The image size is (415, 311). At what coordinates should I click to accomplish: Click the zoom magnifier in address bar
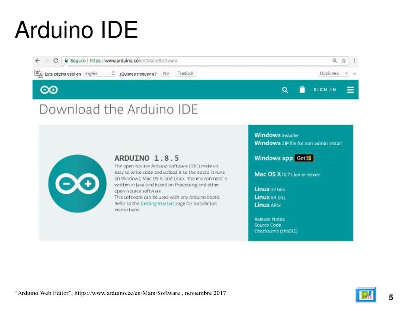(335, 61)
